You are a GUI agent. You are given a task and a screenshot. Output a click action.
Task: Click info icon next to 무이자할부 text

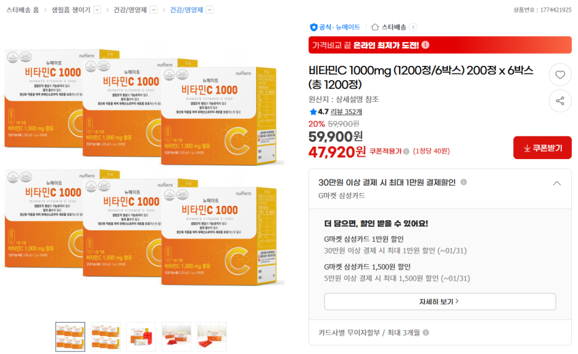426,332
